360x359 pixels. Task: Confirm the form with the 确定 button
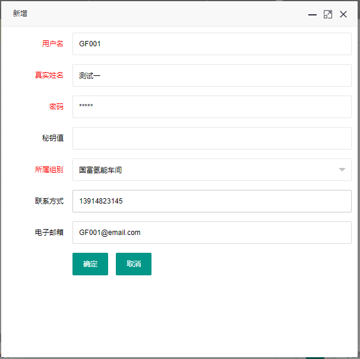pyautogui.click(x=90, y=264)
